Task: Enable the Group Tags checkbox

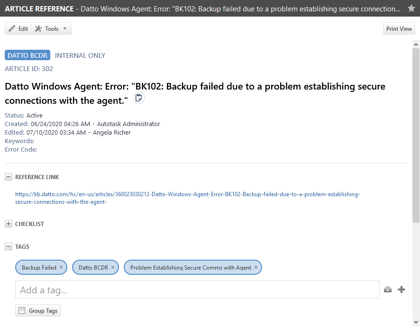Action: [22, 310]
